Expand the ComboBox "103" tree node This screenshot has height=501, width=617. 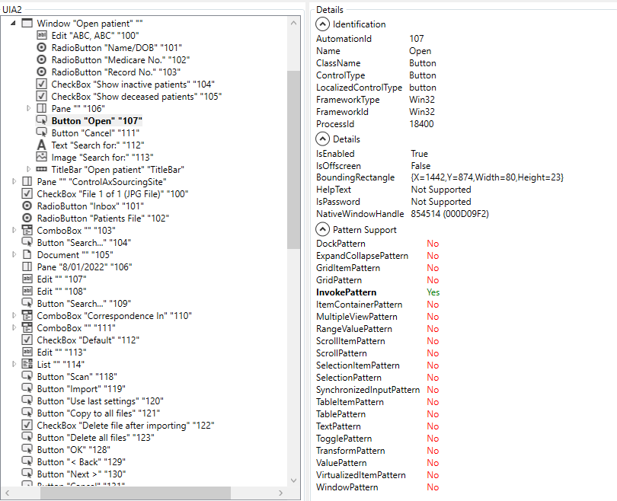tap(15, 230)
